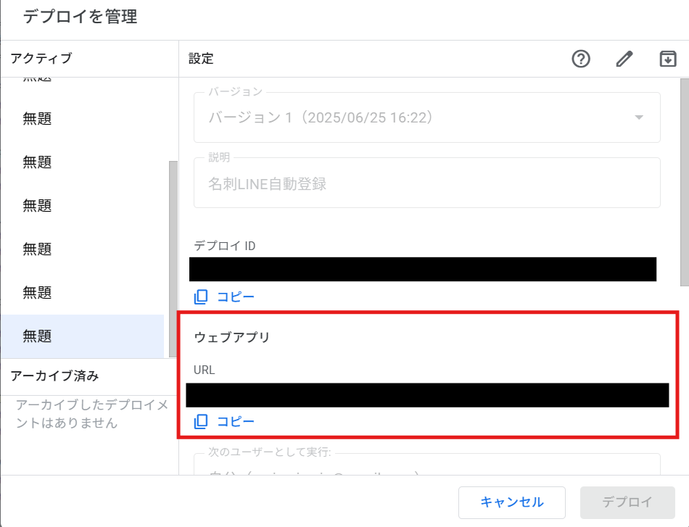Click the 説明 field 名刺LINE自動登録
Screen dimensions: 689x527
pos(427,183)
